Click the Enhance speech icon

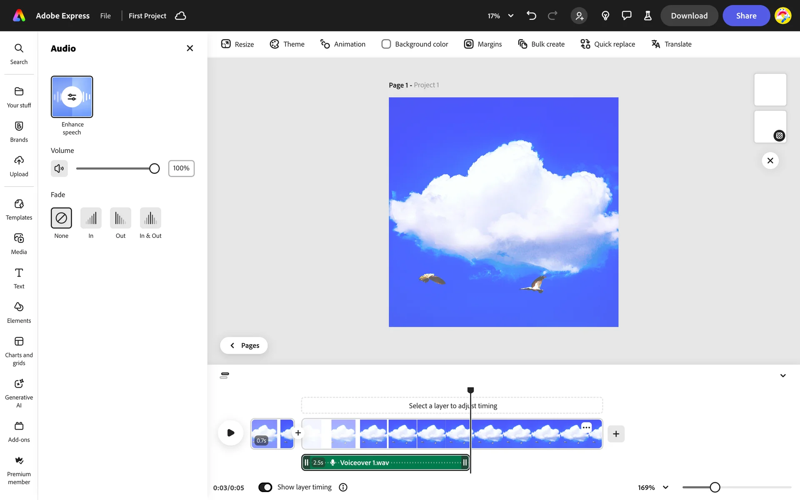(72, 97)
